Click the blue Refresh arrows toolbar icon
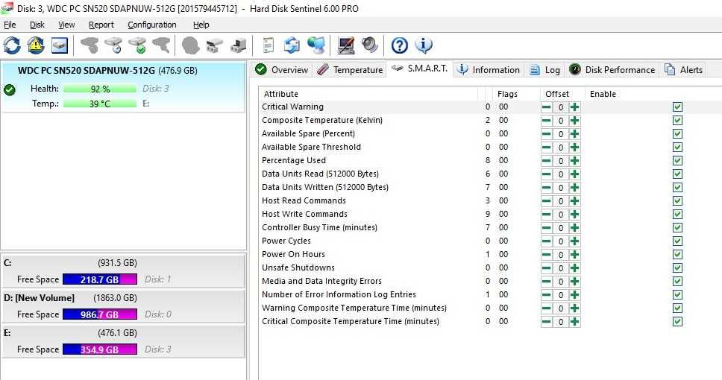The height and width of the screenshot is (380, 722). [12, 45]
